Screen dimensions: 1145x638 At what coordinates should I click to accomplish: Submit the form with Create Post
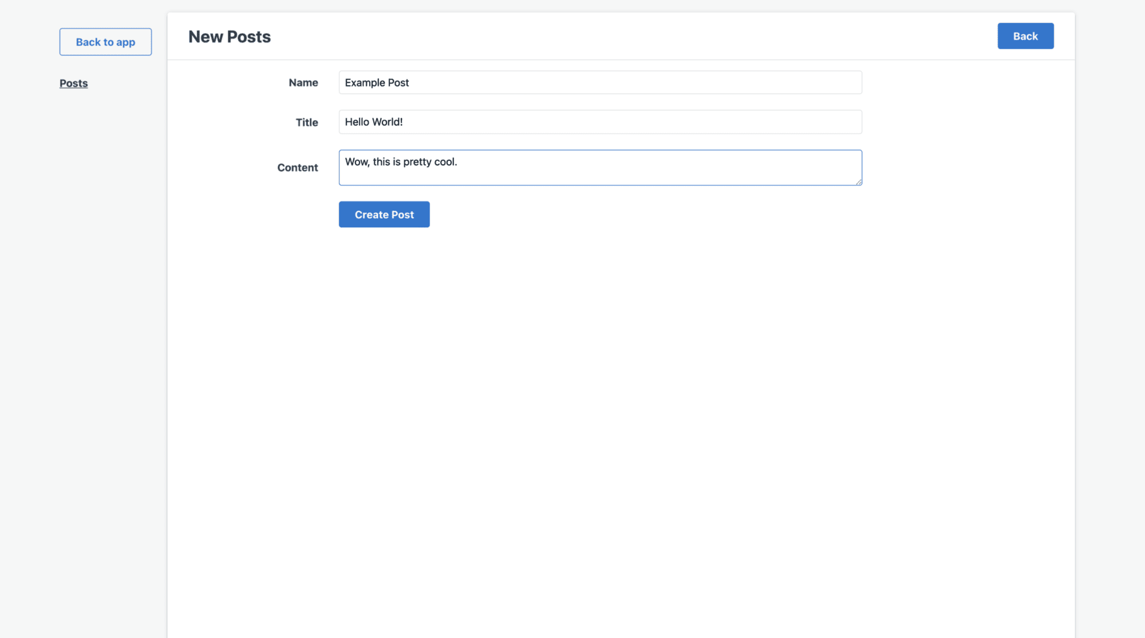384,214
